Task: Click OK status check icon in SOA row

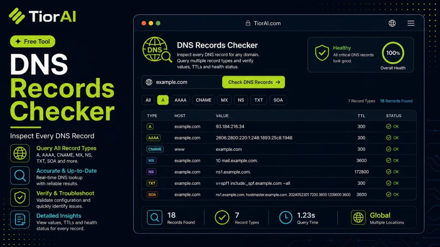Action: 388,194
